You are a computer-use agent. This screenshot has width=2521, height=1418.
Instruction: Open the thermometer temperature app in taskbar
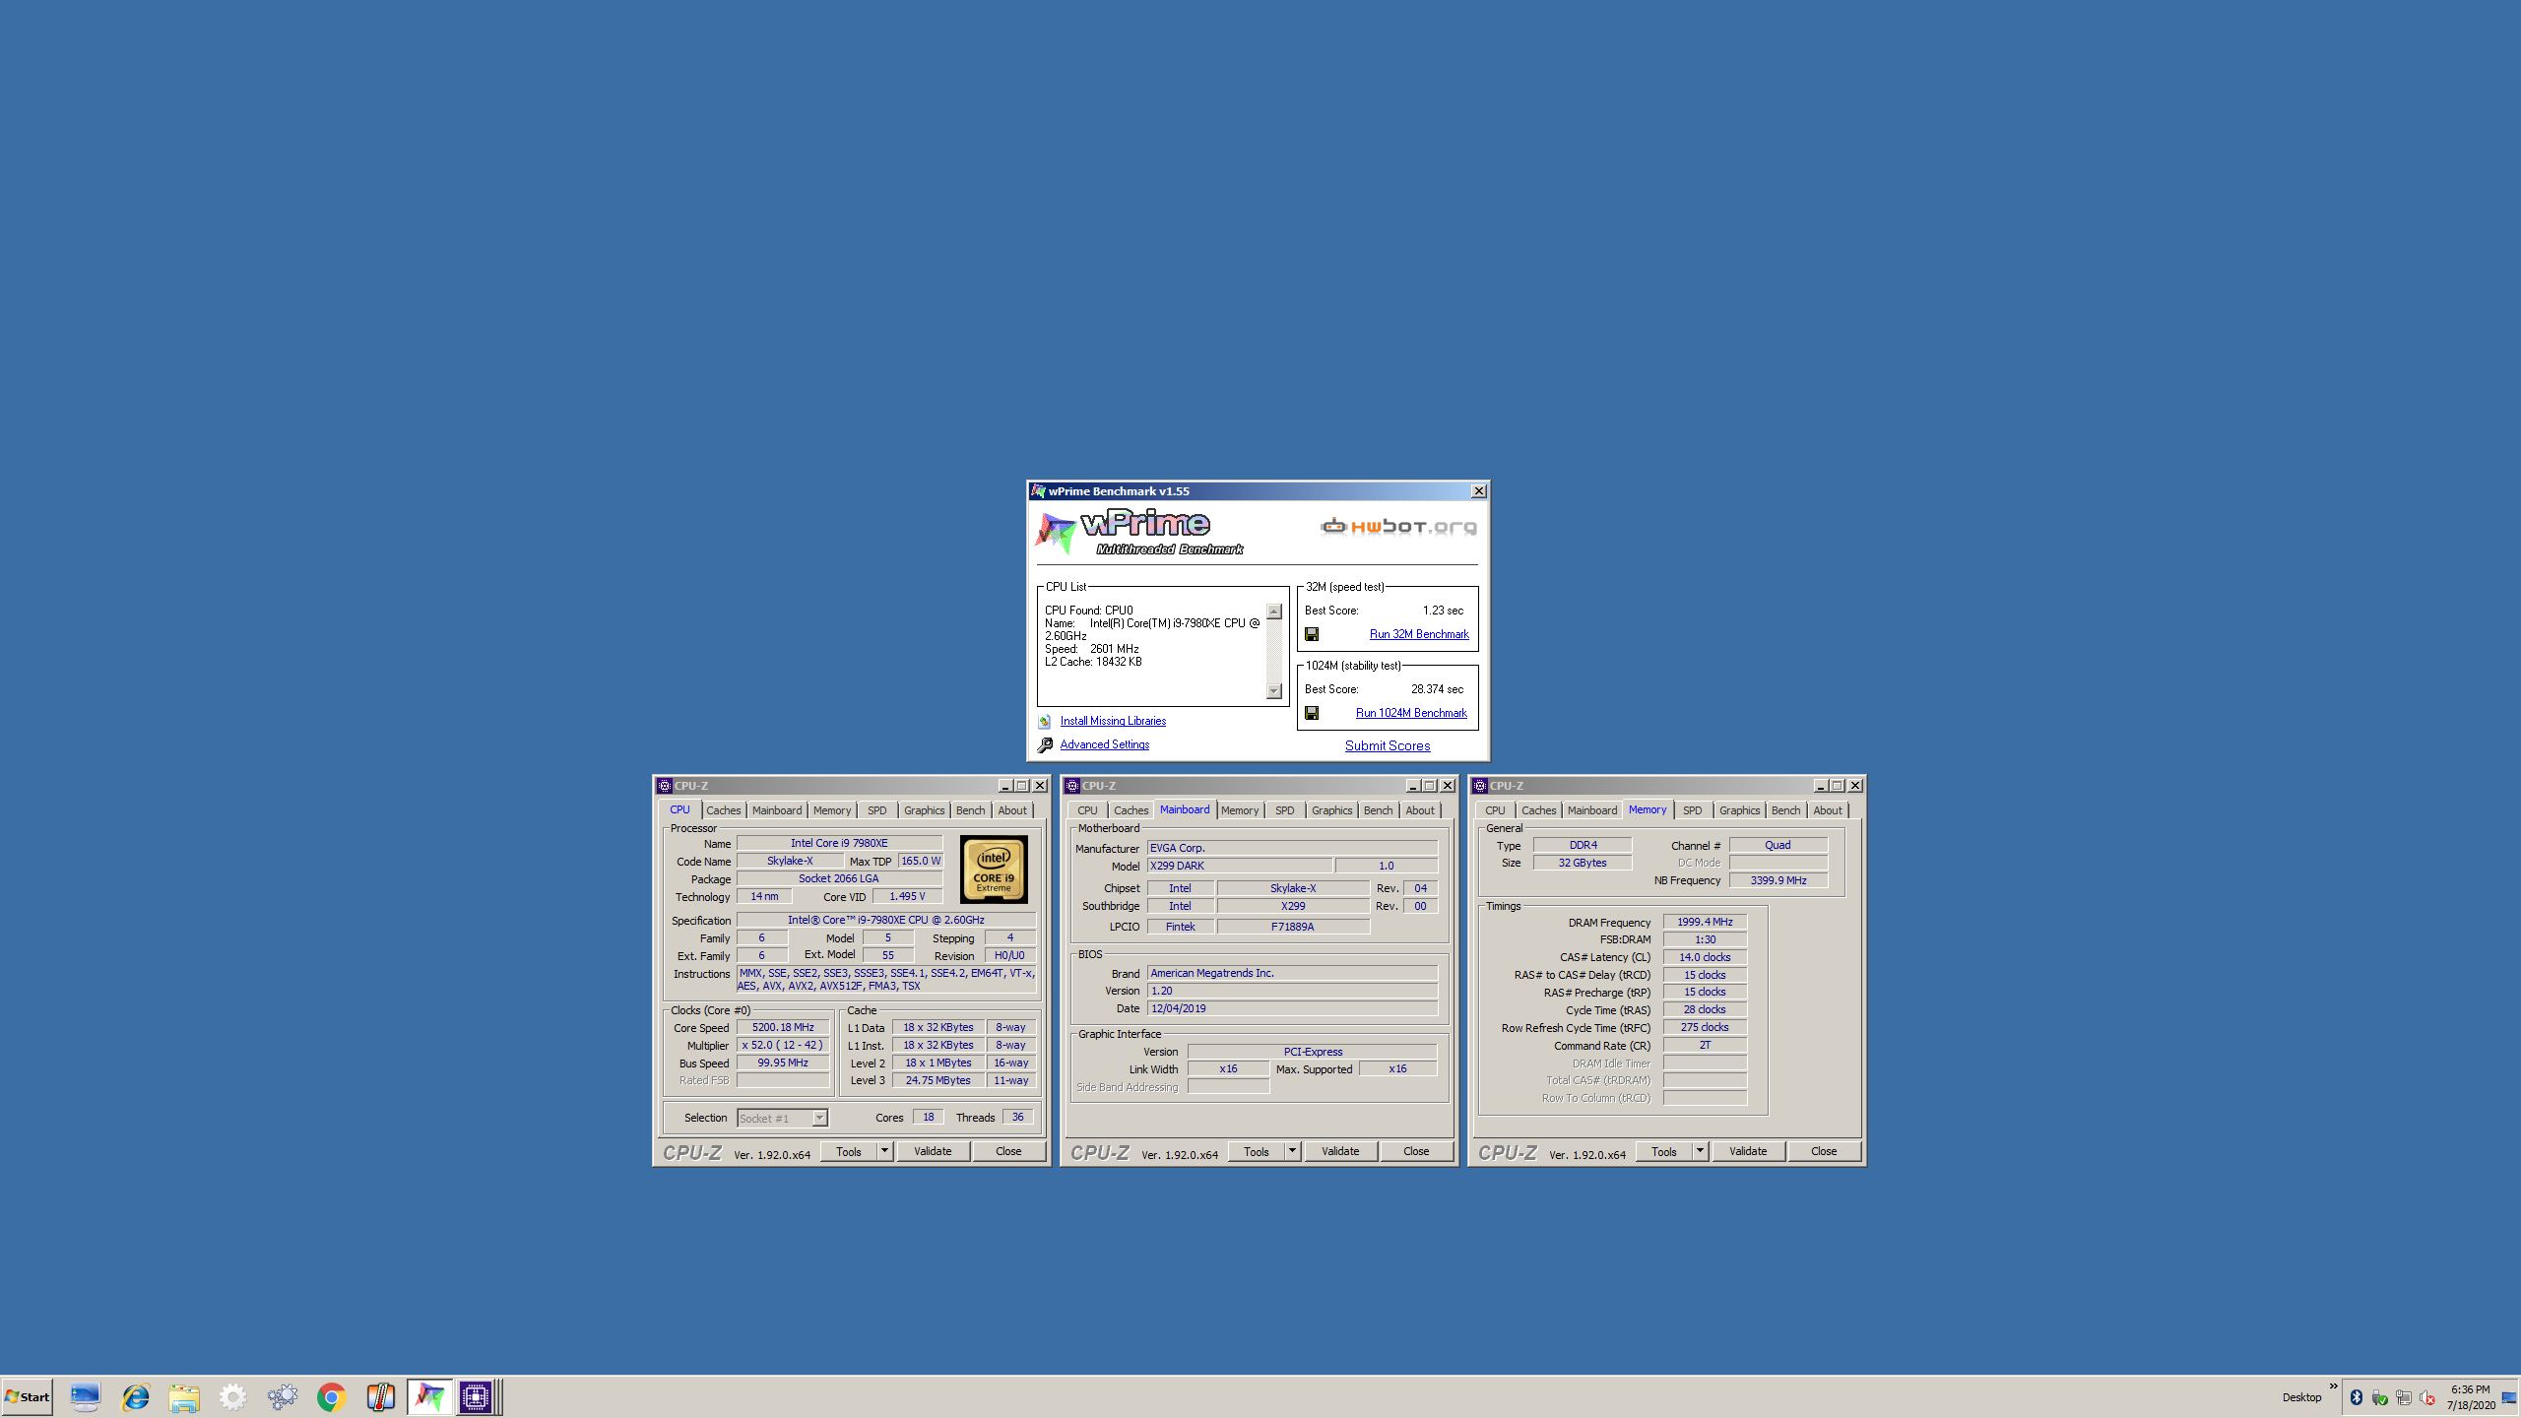point(380,1396)
